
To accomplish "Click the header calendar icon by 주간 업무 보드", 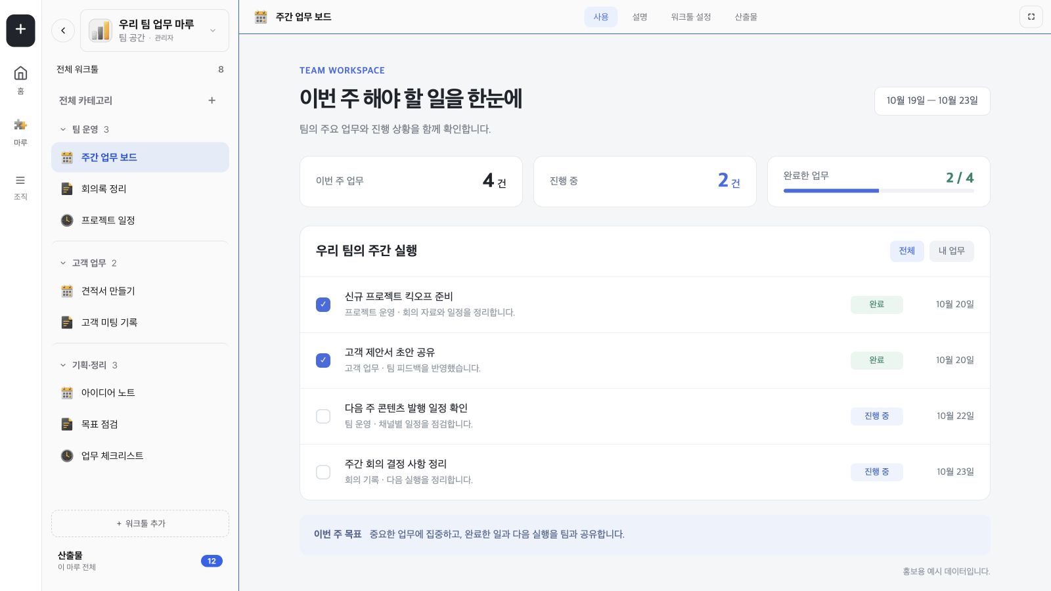I will tap(261, 17).
